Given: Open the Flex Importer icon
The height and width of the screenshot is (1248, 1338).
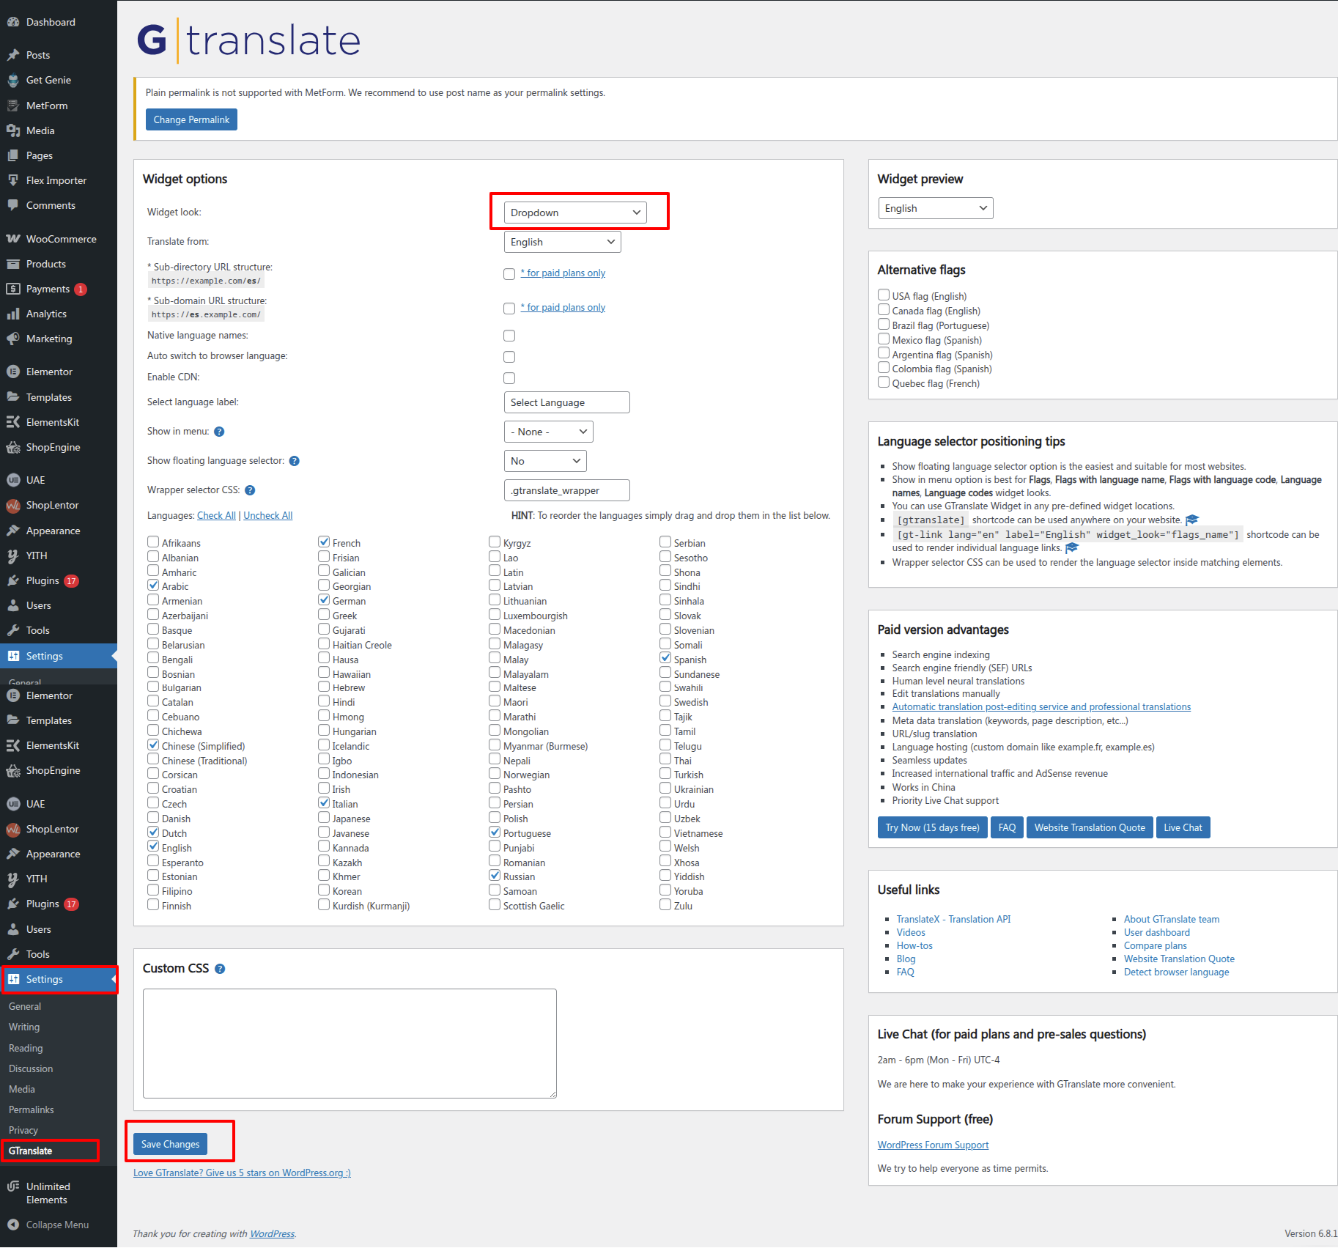Looking at the screenshot, I should [13, 180].
